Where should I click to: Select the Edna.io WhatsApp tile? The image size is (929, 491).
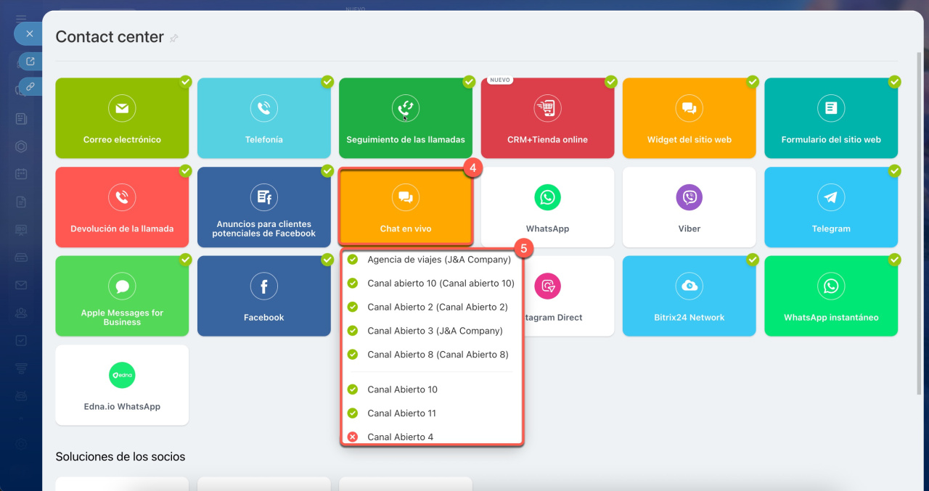[122, 384]
